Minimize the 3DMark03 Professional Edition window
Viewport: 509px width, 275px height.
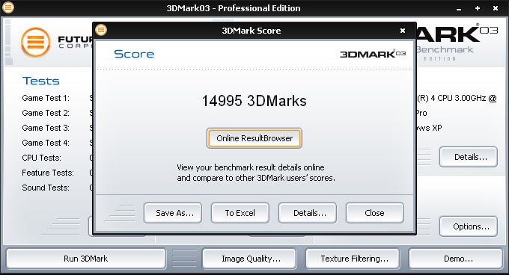click(459, 9)
